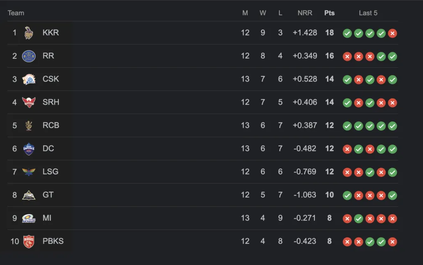
Task: Open the SRH team name link
Action: [51, 102]
